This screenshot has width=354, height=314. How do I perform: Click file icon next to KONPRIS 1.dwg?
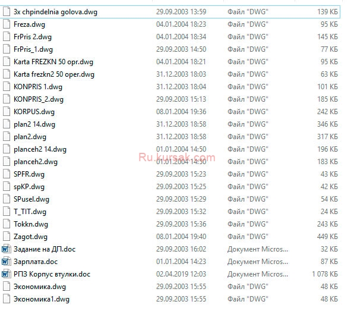(x=7, y=86)
